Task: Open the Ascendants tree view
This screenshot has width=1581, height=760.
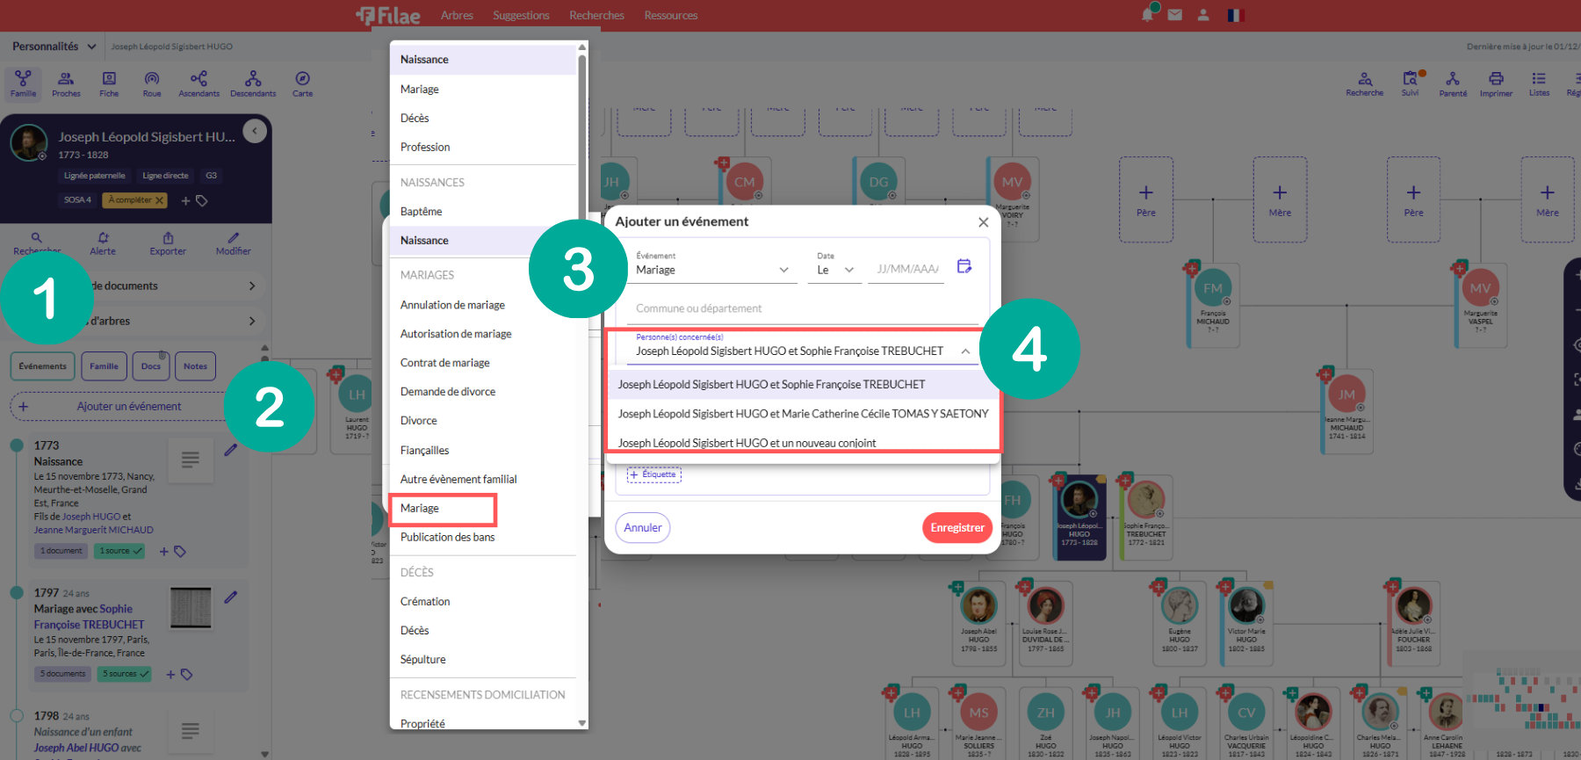Action: click(199, 83)
